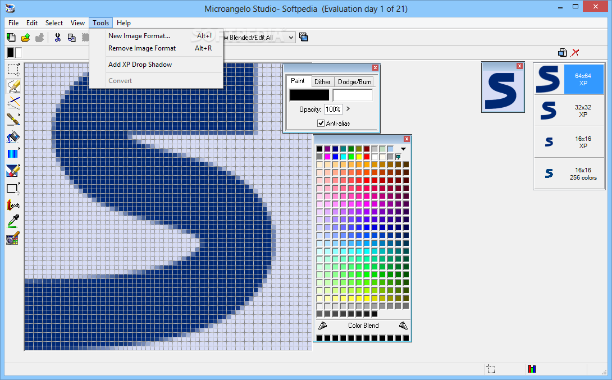Select the palette brush tool at toolbox bottom

click(13, 238)
